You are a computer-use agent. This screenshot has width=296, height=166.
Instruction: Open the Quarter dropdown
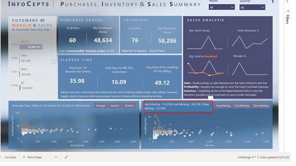252,7
